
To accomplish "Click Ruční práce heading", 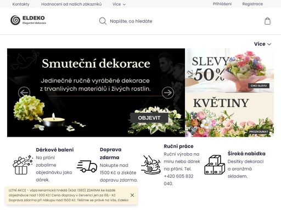I will click(178, 146).
